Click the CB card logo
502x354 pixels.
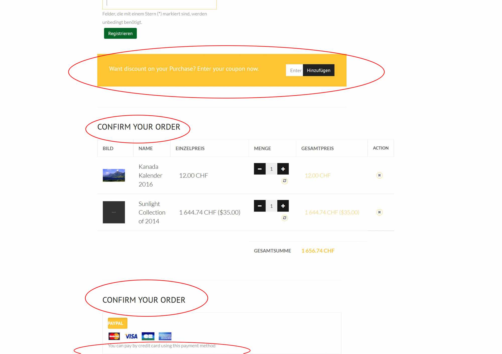pos(148,336)
